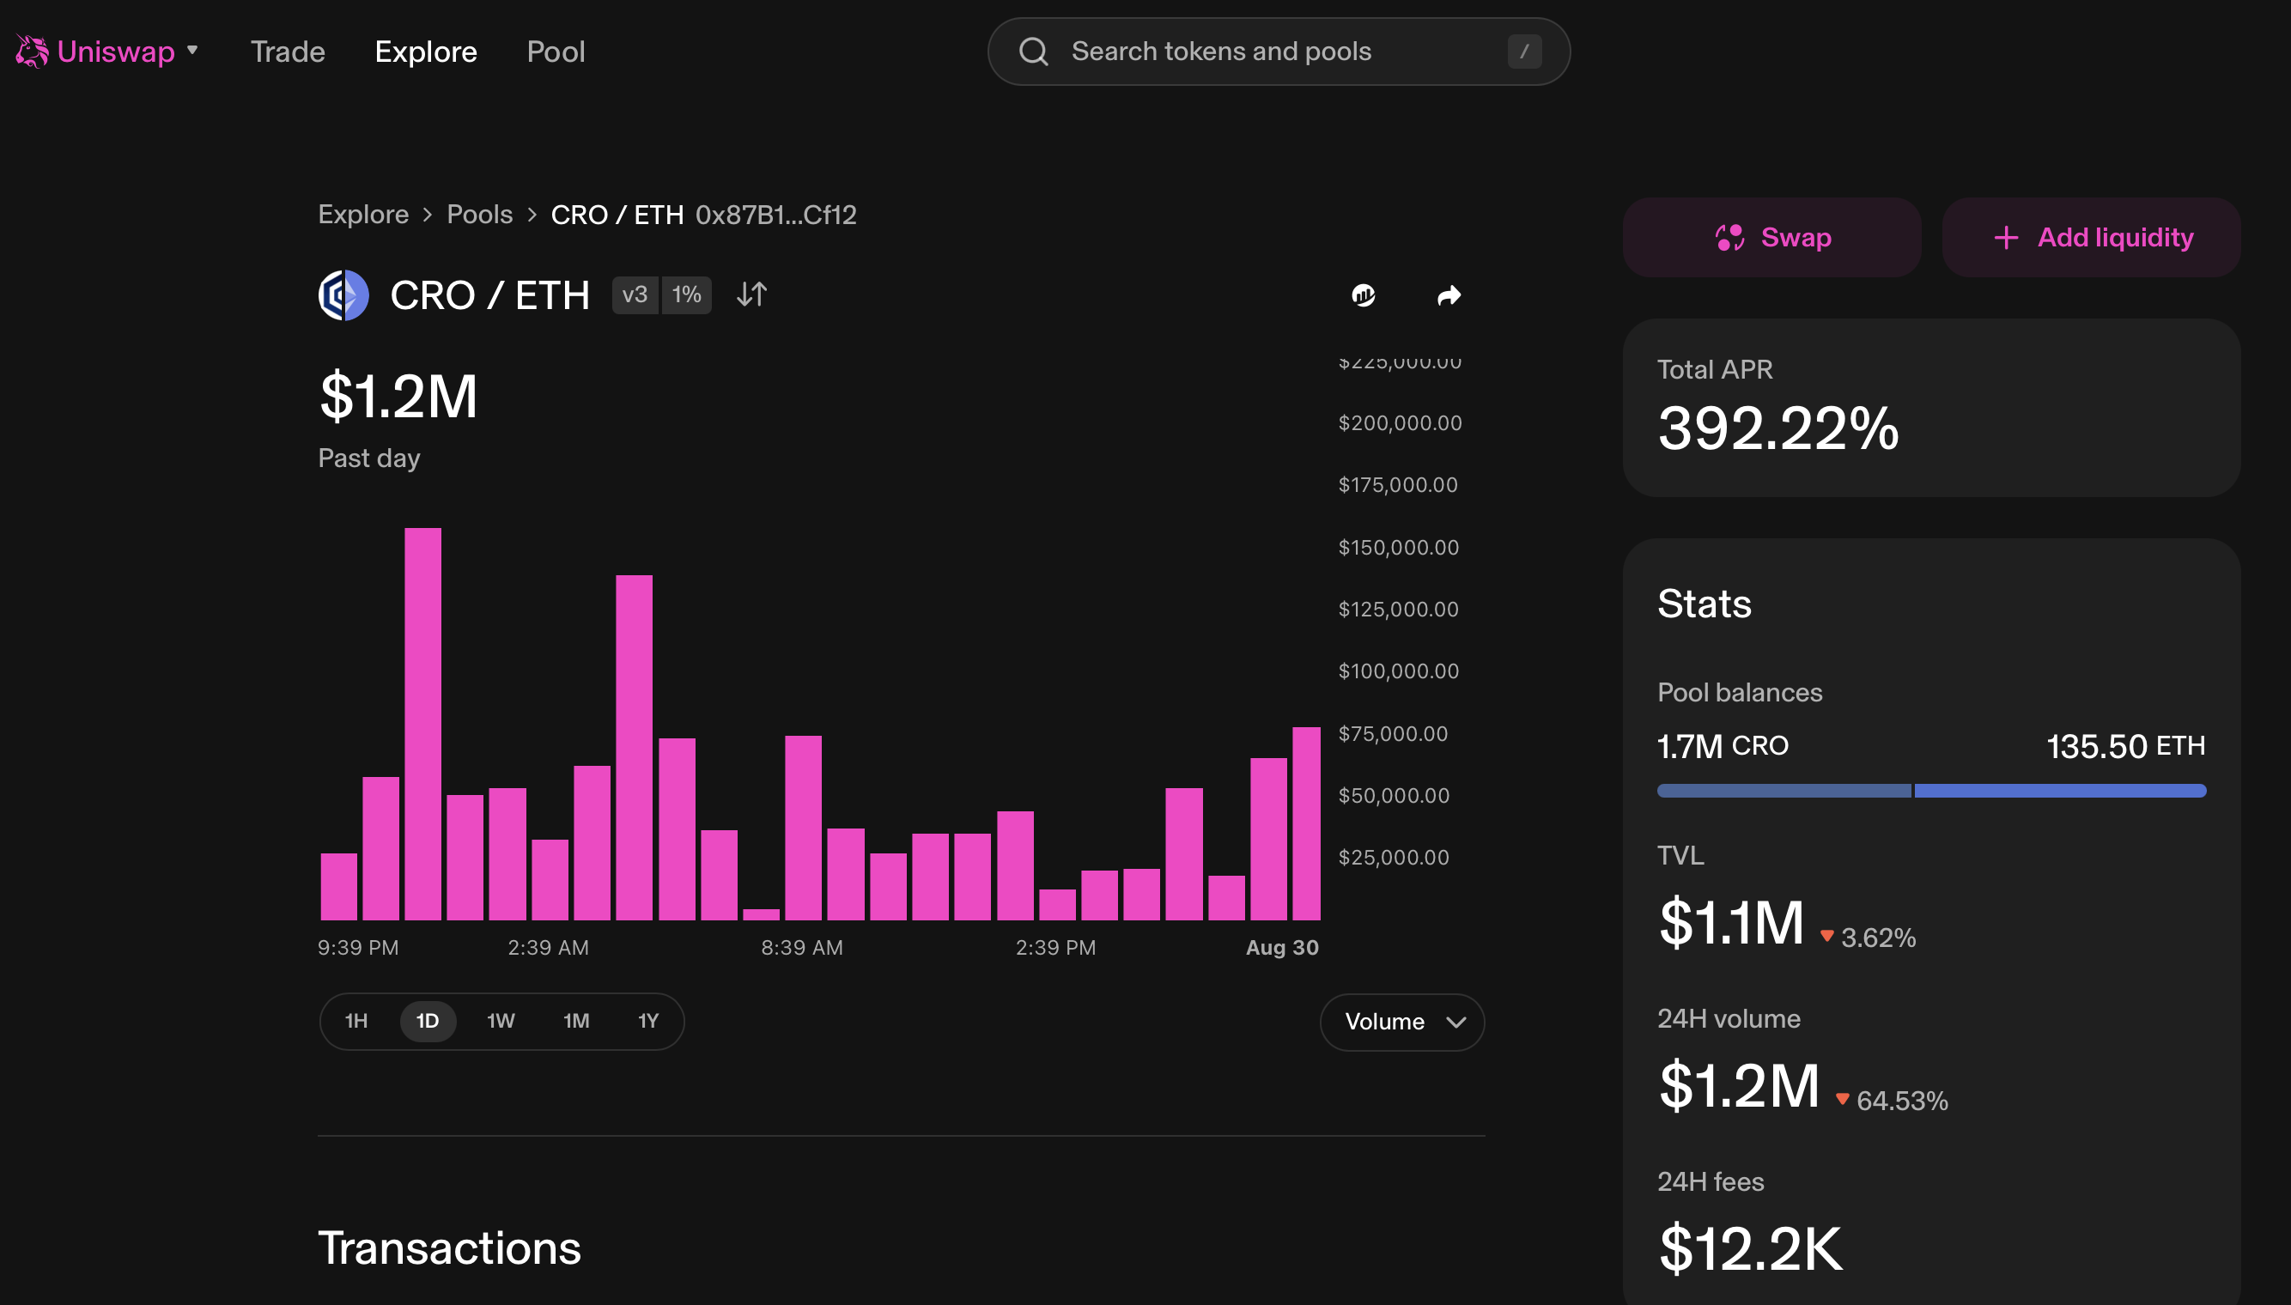Click the Transactions section heading
Screen dimensions: 2291x1305
pyautogui.click(x=450, y=1248)
